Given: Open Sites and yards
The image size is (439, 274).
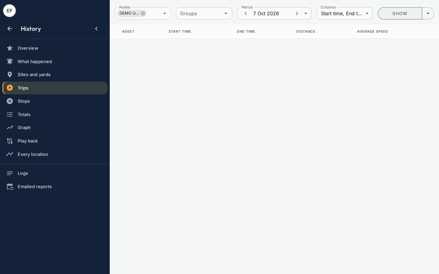Looking at the screenshot, I should [x=55, y=75].
